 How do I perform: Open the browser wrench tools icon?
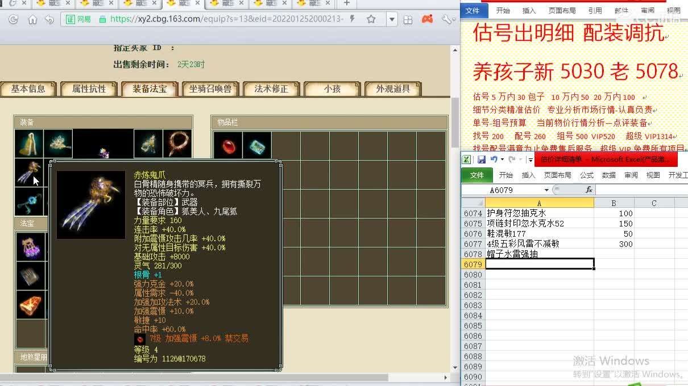[x=446, y=19]
